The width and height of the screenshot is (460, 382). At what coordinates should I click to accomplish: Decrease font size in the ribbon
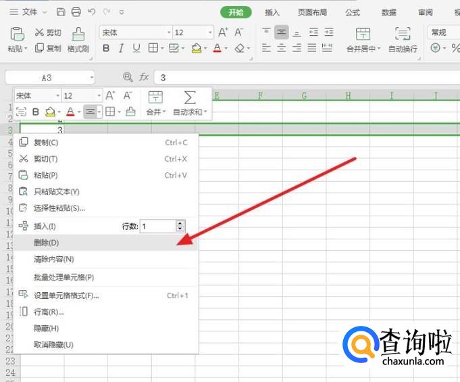click(238, 32)
